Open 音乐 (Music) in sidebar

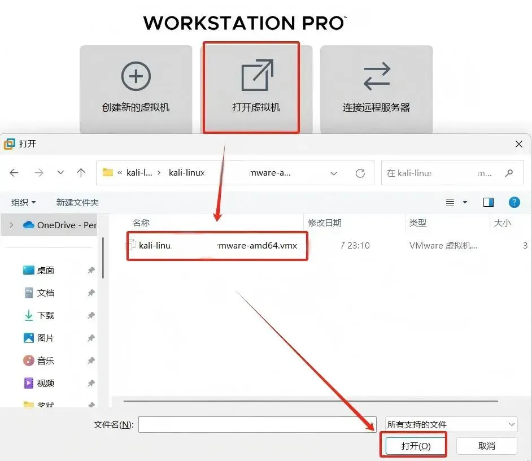coord(46,360)
